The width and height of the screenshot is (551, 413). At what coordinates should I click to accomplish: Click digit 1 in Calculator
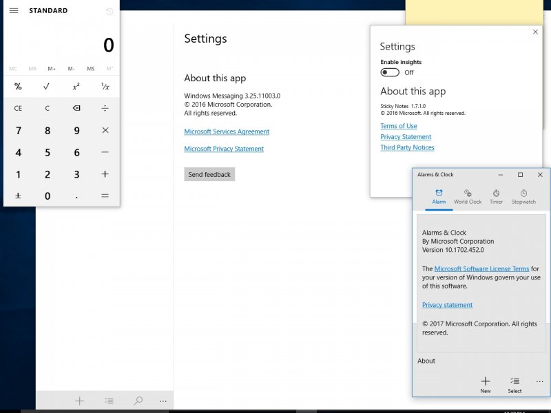18,174
